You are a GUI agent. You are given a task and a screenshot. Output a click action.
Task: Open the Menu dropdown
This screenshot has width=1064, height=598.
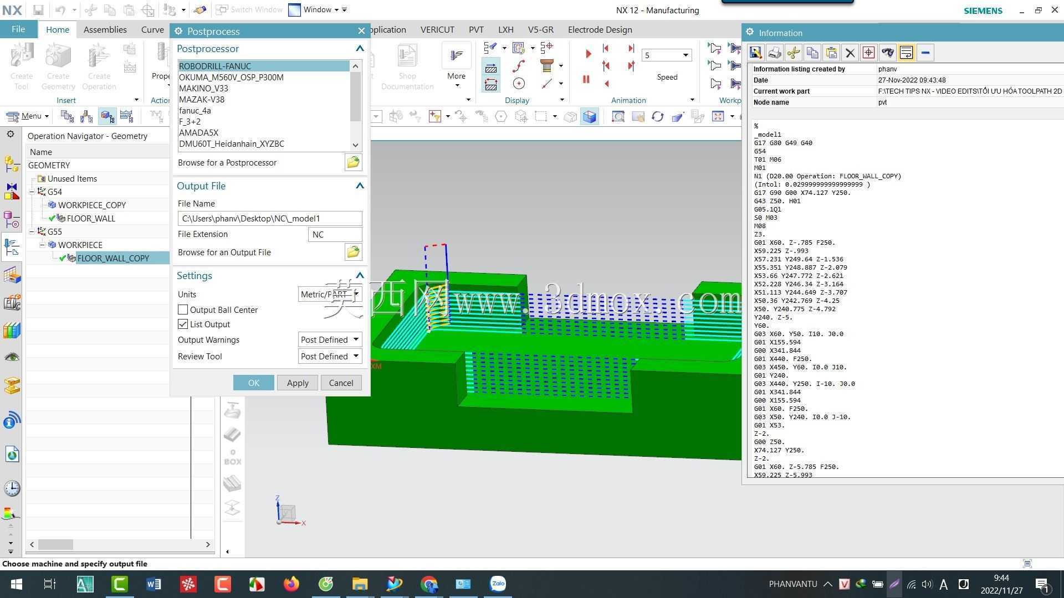click(28, 116)
